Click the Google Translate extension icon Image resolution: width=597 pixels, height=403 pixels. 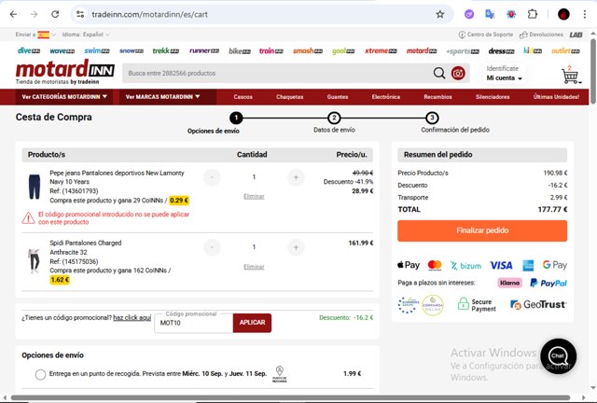(490, 14)
